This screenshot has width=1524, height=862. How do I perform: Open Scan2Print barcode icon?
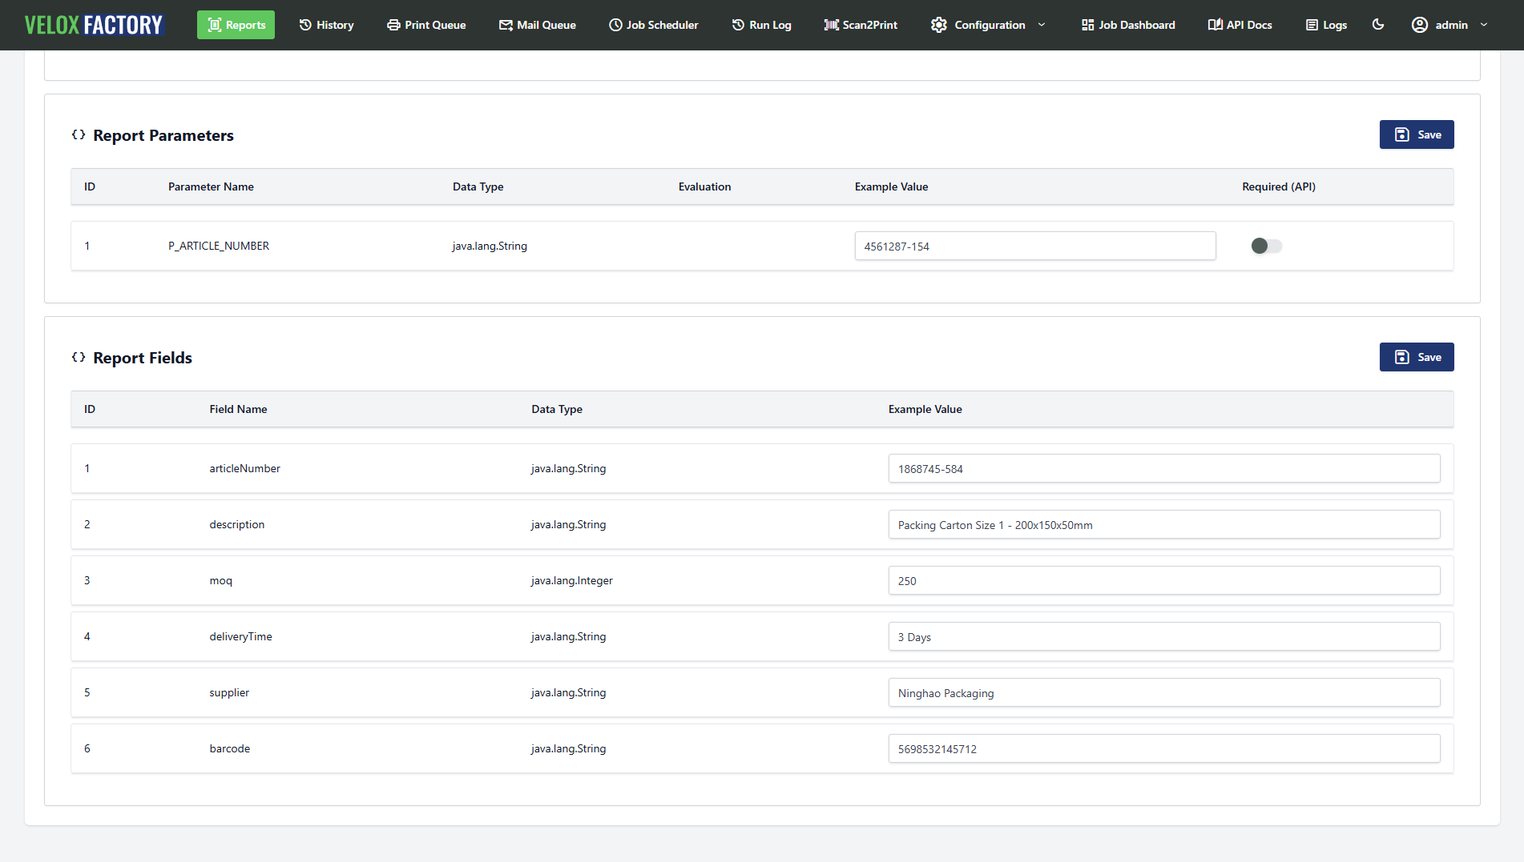(832, 25)
